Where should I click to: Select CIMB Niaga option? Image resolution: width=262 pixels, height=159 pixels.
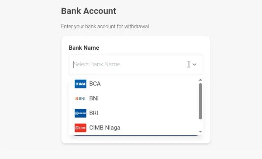(134, 128)
